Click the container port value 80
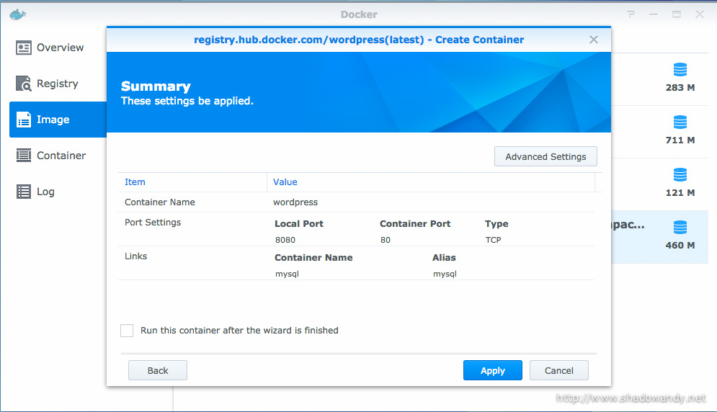The width and height of the screenshot is (717, 412). pyautogui.click(x=386, y=240)
